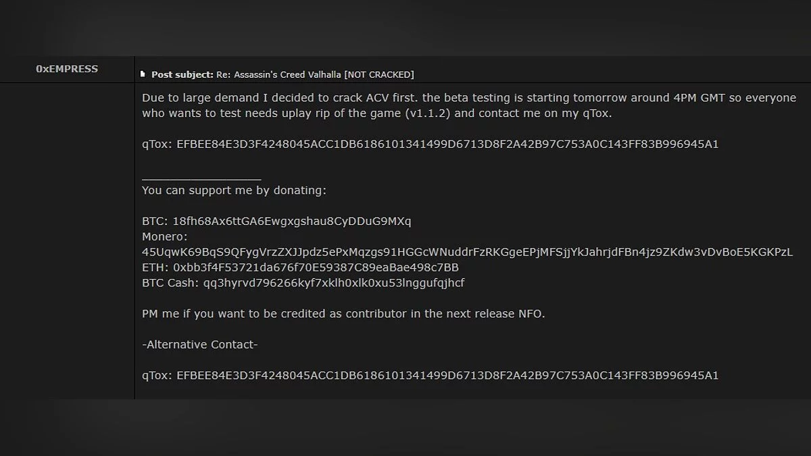811x456 pixels.
Task: Click the "PM me if you want" sentence
Action: (343, 314)
